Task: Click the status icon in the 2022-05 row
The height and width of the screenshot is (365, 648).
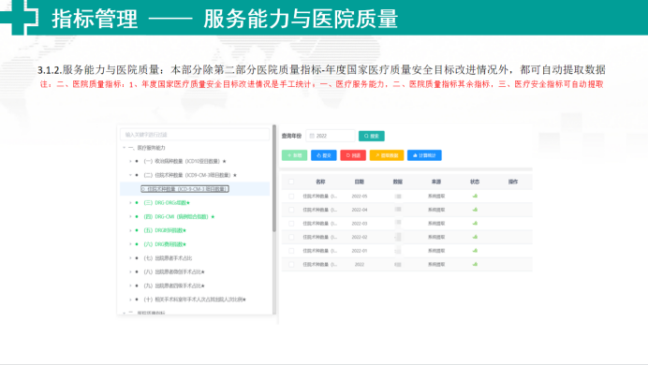Action: point(475,197)
